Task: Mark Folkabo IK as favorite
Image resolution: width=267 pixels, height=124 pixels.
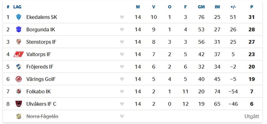Action: pyautogui.click(x=122, y=92)
